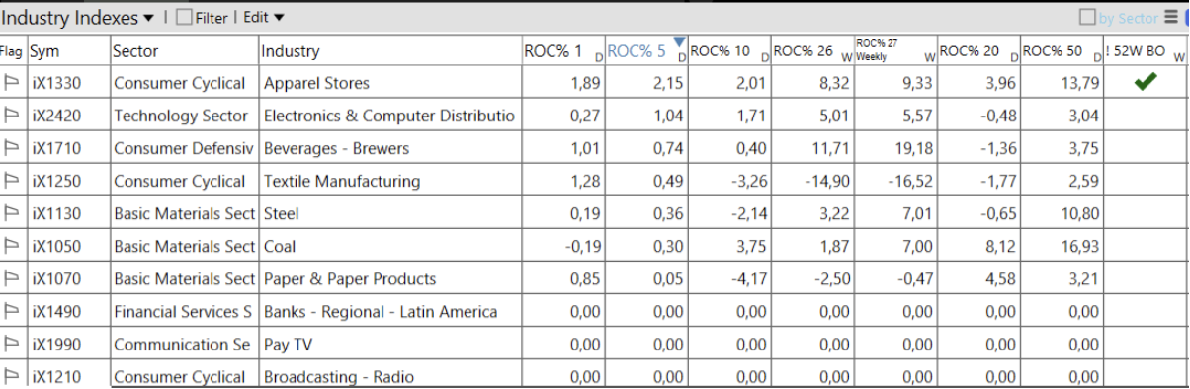Flag the iX2420 Electronics row
The image size is (1190, 389).
[x=12, y=116]
